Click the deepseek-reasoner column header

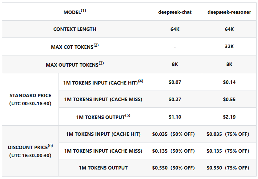coord(229,12)
